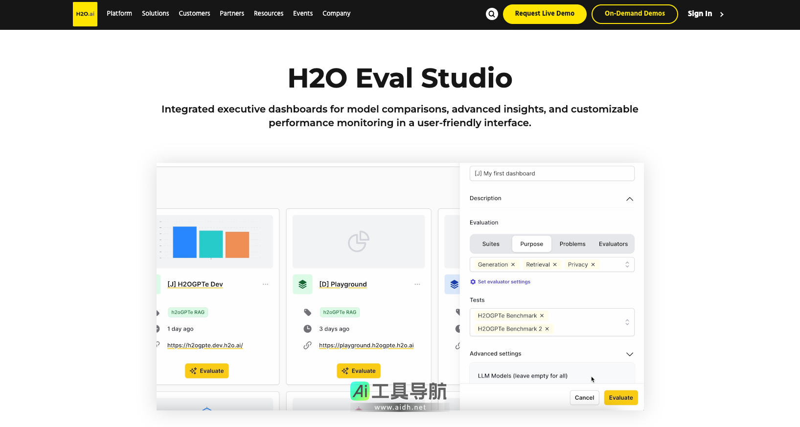Click the orange bar in the chart

[x=237, y=245]
